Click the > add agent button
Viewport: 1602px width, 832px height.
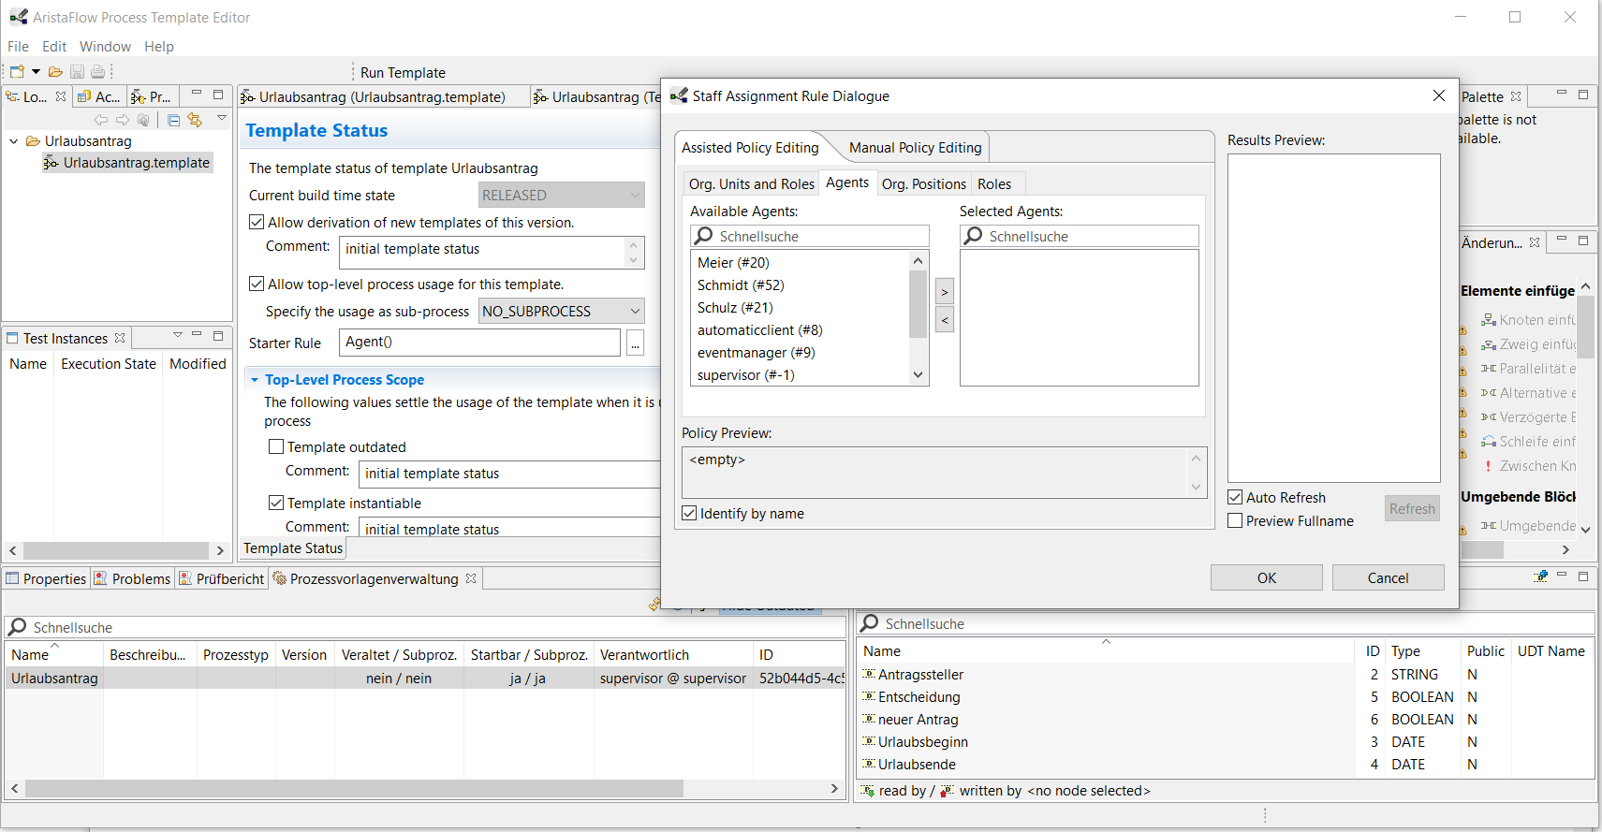[945, 292]
